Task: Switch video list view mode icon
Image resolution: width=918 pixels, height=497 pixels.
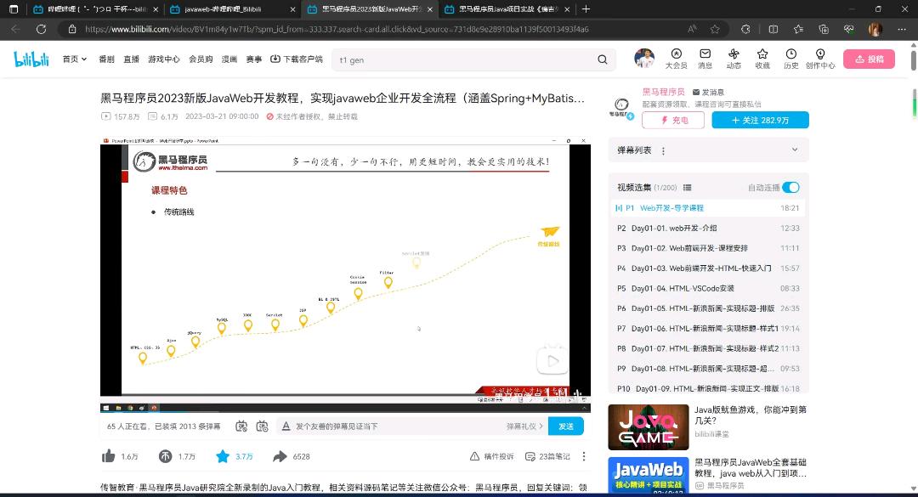Action: click(x=688, y=188)
